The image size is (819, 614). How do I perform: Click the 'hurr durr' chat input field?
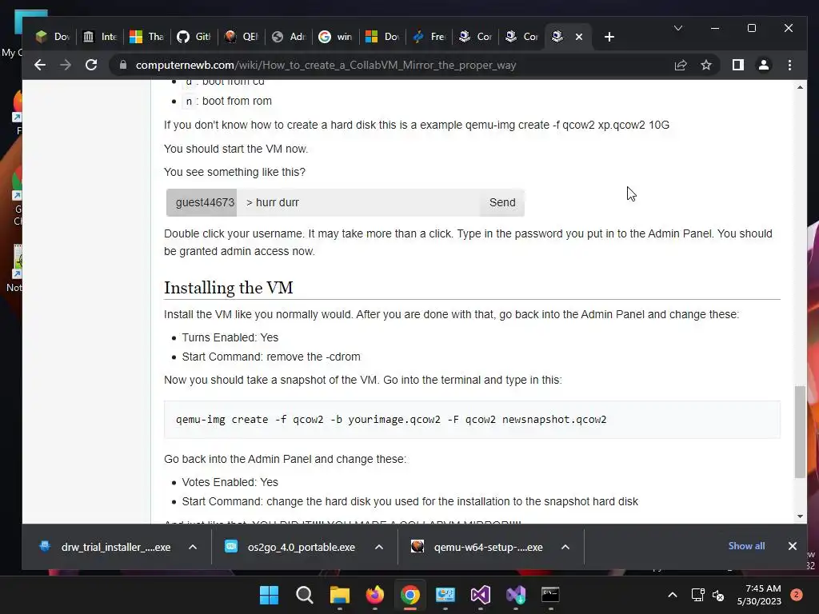(x=358, y=202)
